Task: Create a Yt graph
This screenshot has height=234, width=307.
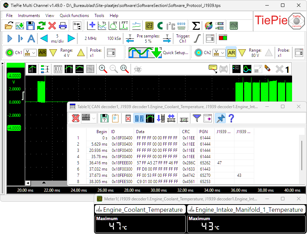Action: (102, 25)
